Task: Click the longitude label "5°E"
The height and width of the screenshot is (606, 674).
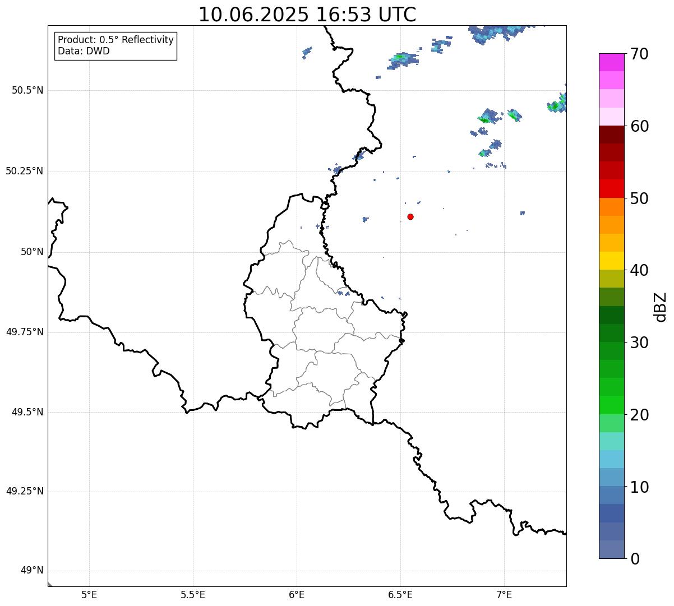Action: (x=89, y=595)
